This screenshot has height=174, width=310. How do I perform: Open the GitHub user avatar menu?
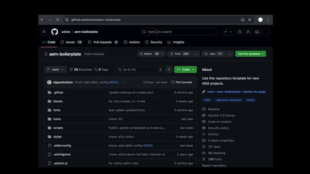[x=266, y=32]
